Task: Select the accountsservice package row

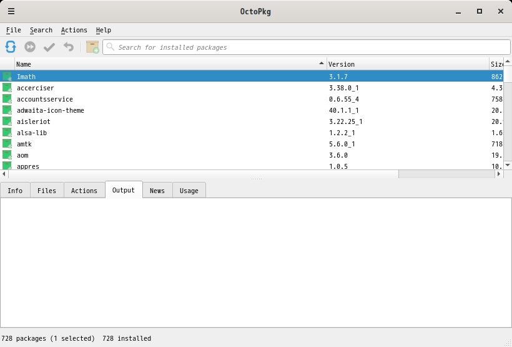Action: [252, 99]
